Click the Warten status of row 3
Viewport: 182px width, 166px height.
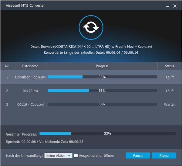click(170, 105)
